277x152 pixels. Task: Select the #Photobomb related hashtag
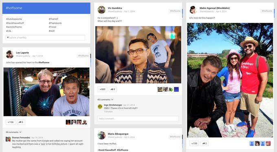coord(55,23)
